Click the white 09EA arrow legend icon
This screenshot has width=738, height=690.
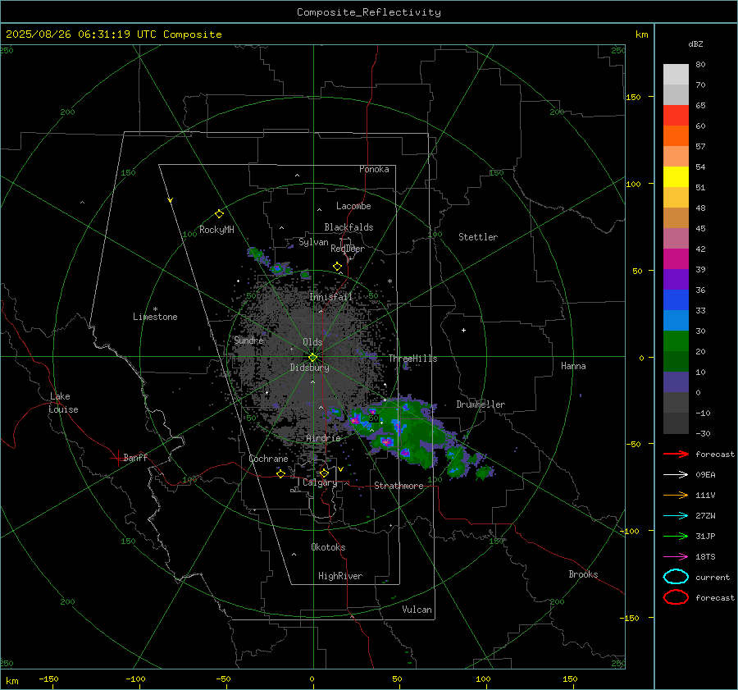pyautogui.click(x=676, y=475)
